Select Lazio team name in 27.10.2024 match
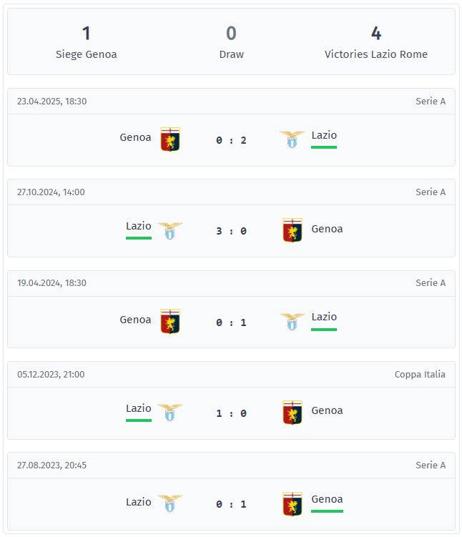The width and height of the screenshot is (462, 537). [139, 226]
